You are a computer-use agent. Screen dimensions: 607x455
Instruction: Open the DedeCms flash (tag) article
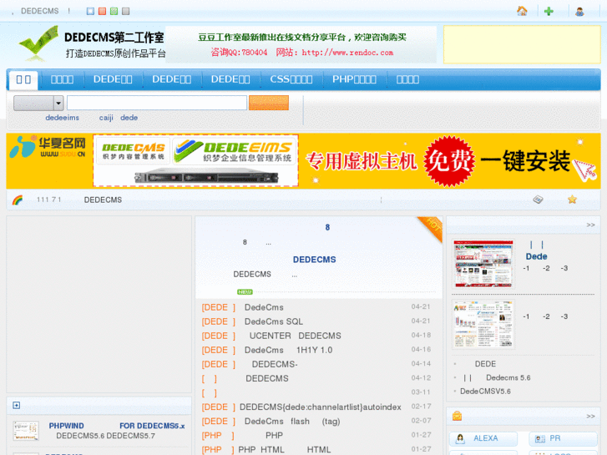tap(292, 422)
